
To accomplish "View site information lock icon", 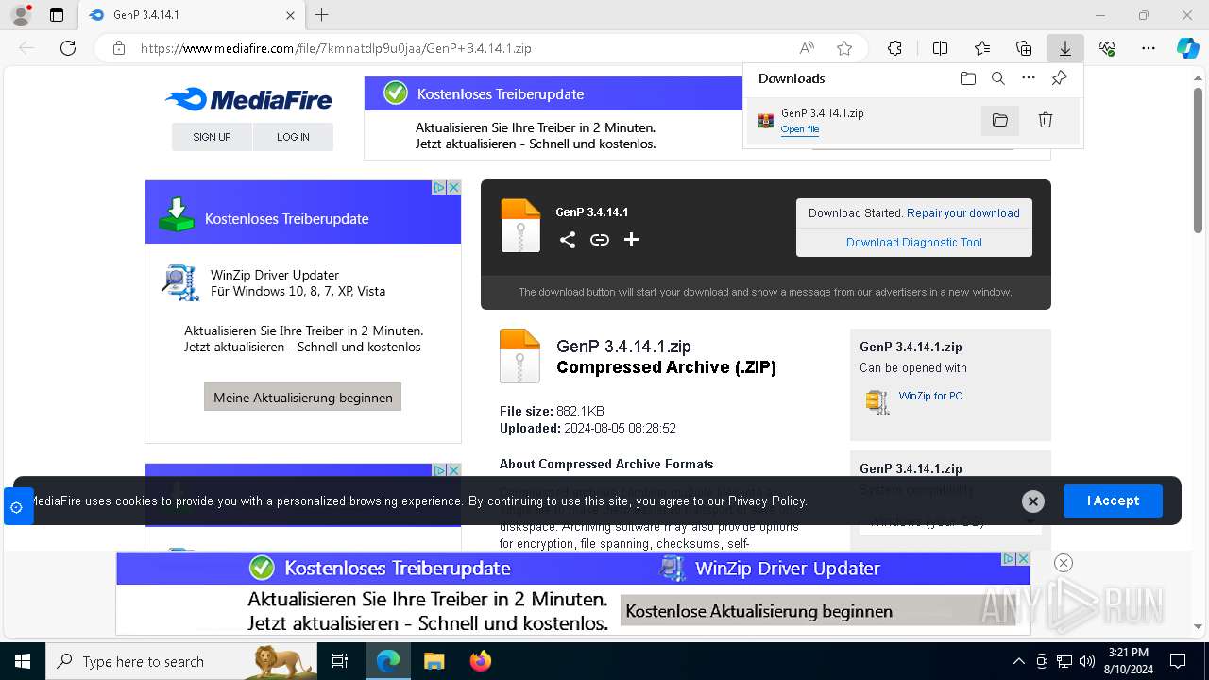I will 118,48.
